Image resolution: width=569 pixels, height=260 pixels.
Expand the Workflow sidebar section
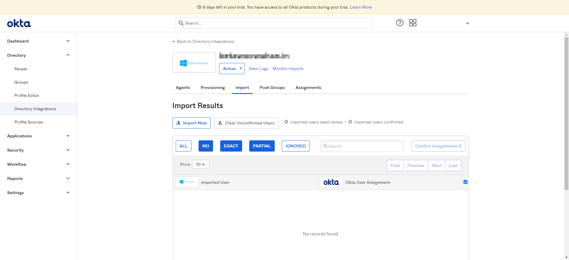(39, 164)
